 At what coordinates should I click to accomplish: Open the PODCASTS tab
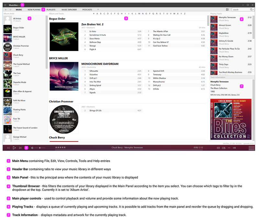pos(87,10)
